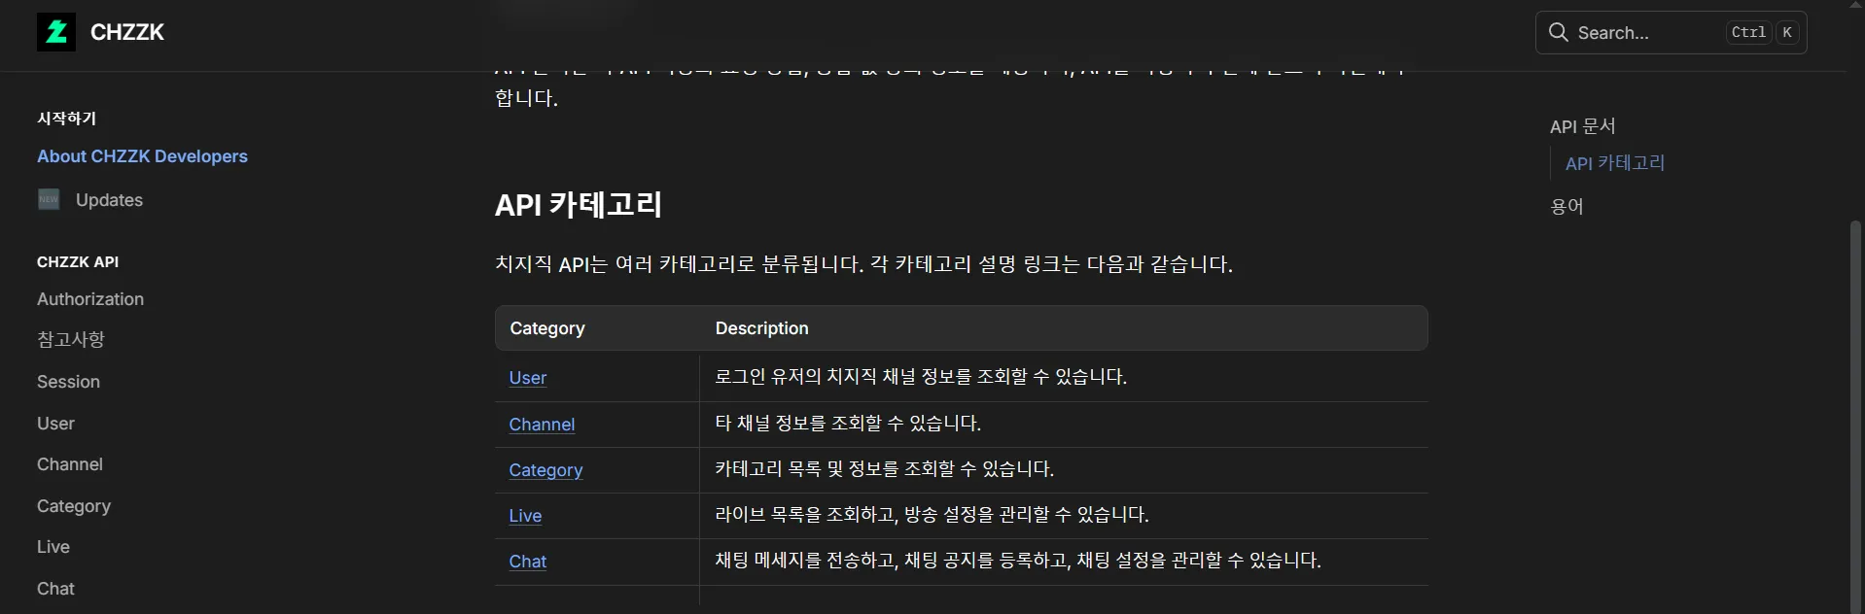Follow the Chat link in the table
The image size is (1865, 614).
point(528,562)
